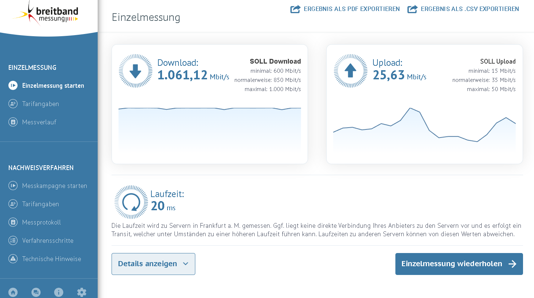The width and height of the screenshot is (534, 298).
Task: Open settings via the gear icon
Action: (82, 292)
